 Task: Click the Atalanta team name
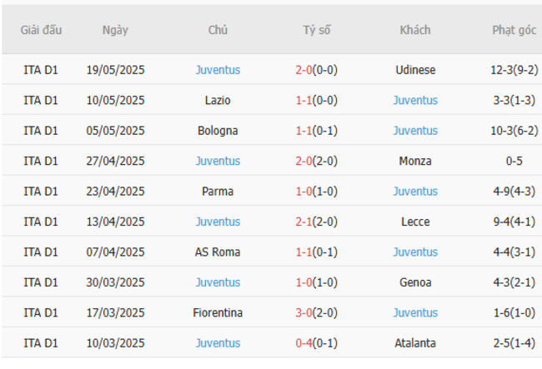[x=415, y=343]
